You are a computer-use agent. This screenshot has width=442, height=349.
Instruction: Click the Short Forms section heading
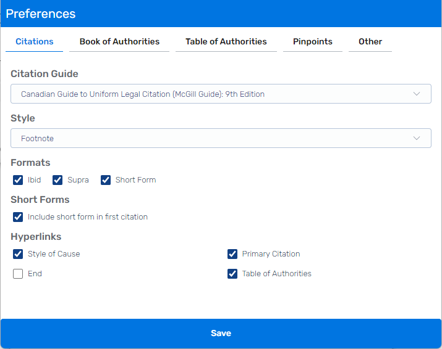40,200
